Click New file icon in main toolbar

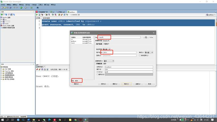pyautogui.click(x=2, y=8)
